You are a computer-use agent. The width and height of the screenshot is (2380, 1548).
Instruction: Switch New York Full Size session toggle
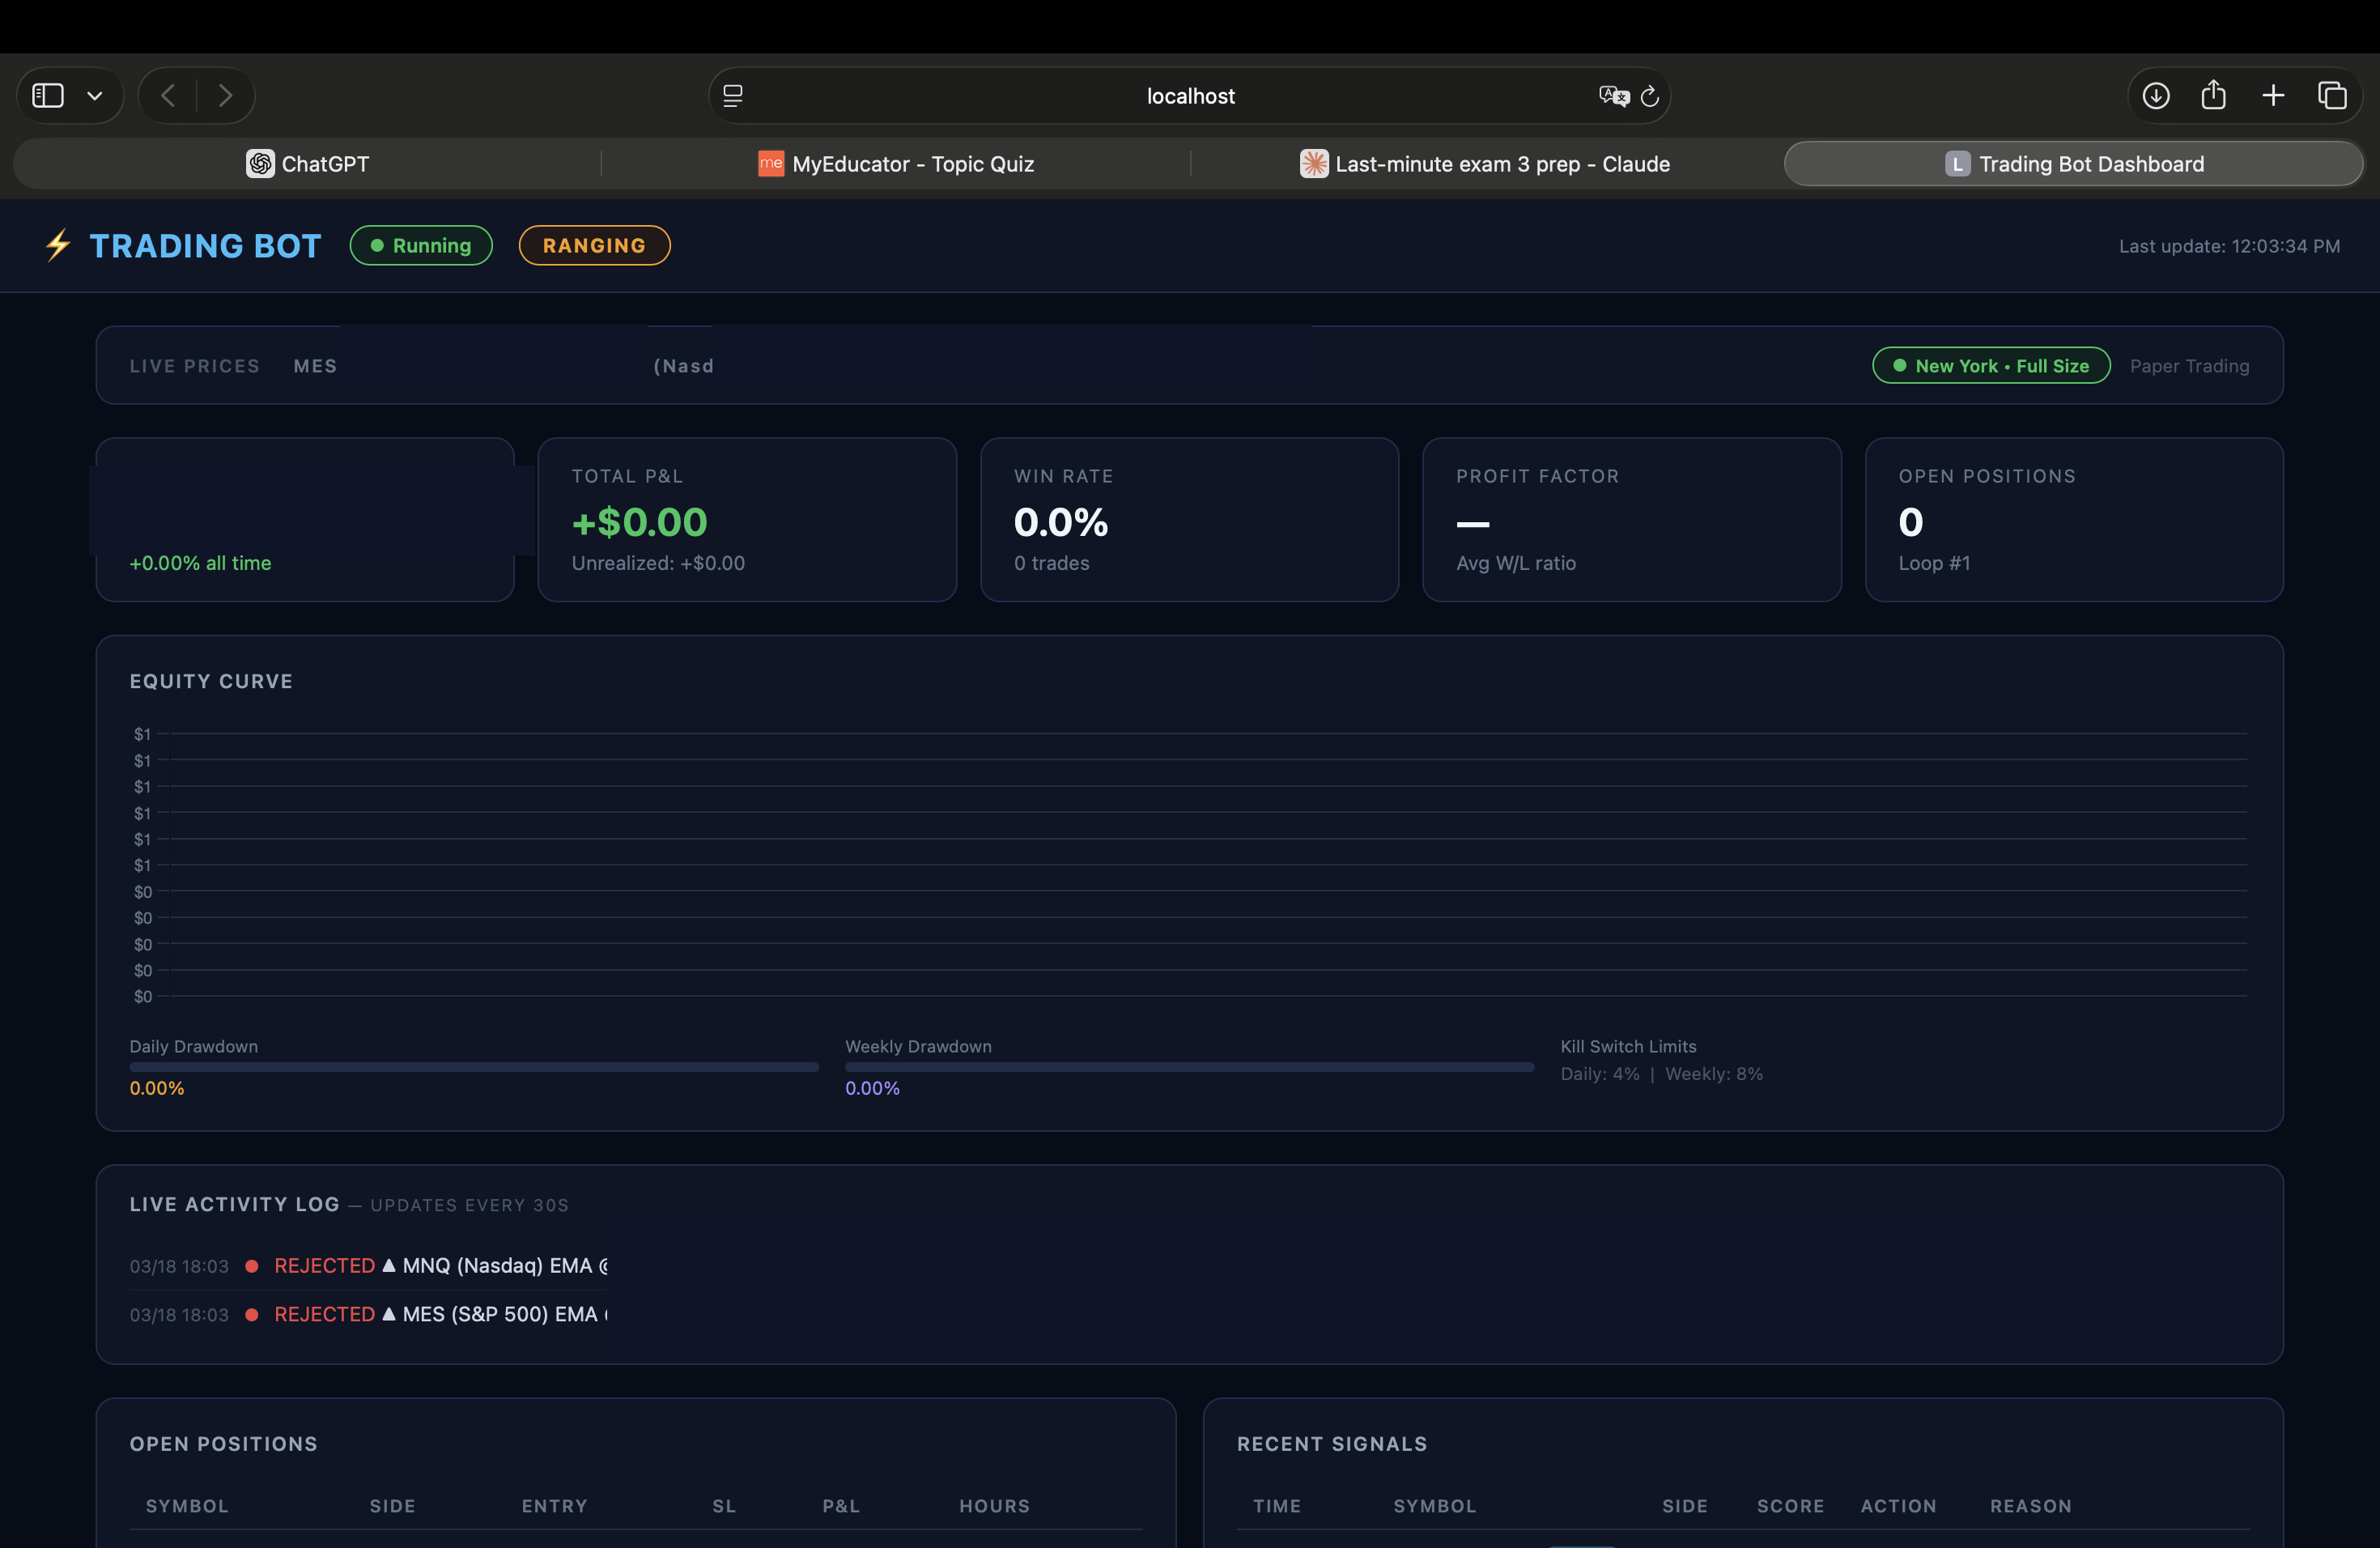tap(1990, 365)
